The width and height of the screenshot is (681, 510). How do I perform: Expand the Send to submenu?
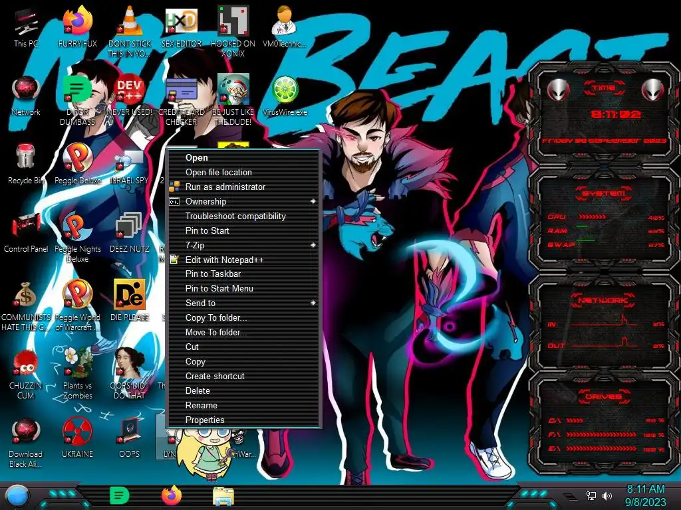pos(243,303)
